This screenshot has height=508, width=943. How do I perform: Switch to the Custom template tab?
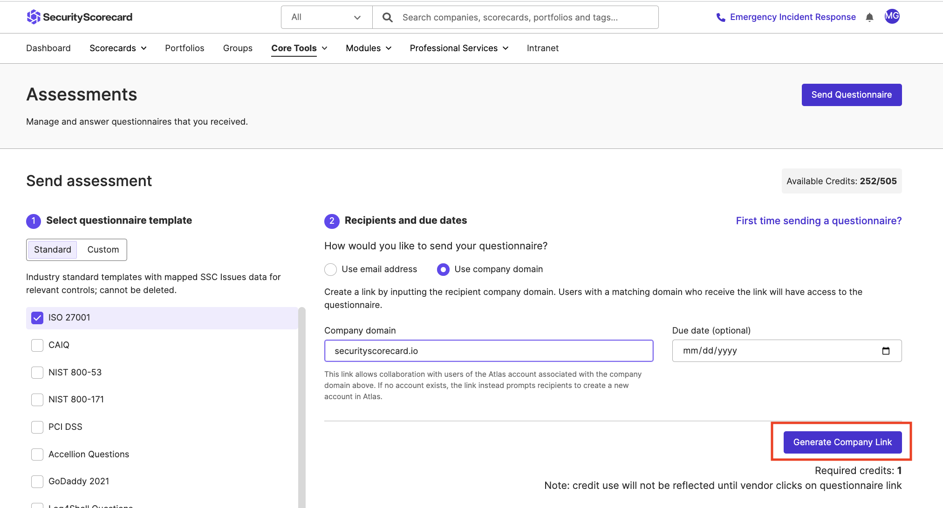[102, 249]
